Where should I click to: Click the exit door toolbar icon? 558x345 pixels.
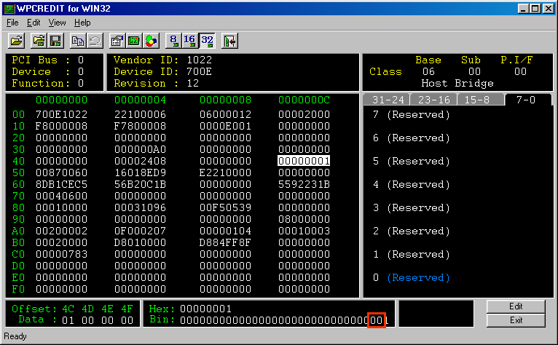[x=229, y=41]
